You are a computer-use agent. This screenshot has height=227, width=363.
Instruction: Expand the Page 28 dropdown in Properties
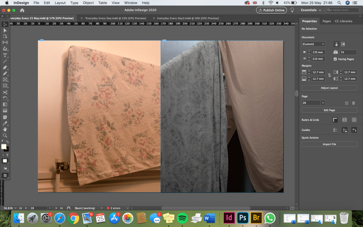[x=323, y=103]
